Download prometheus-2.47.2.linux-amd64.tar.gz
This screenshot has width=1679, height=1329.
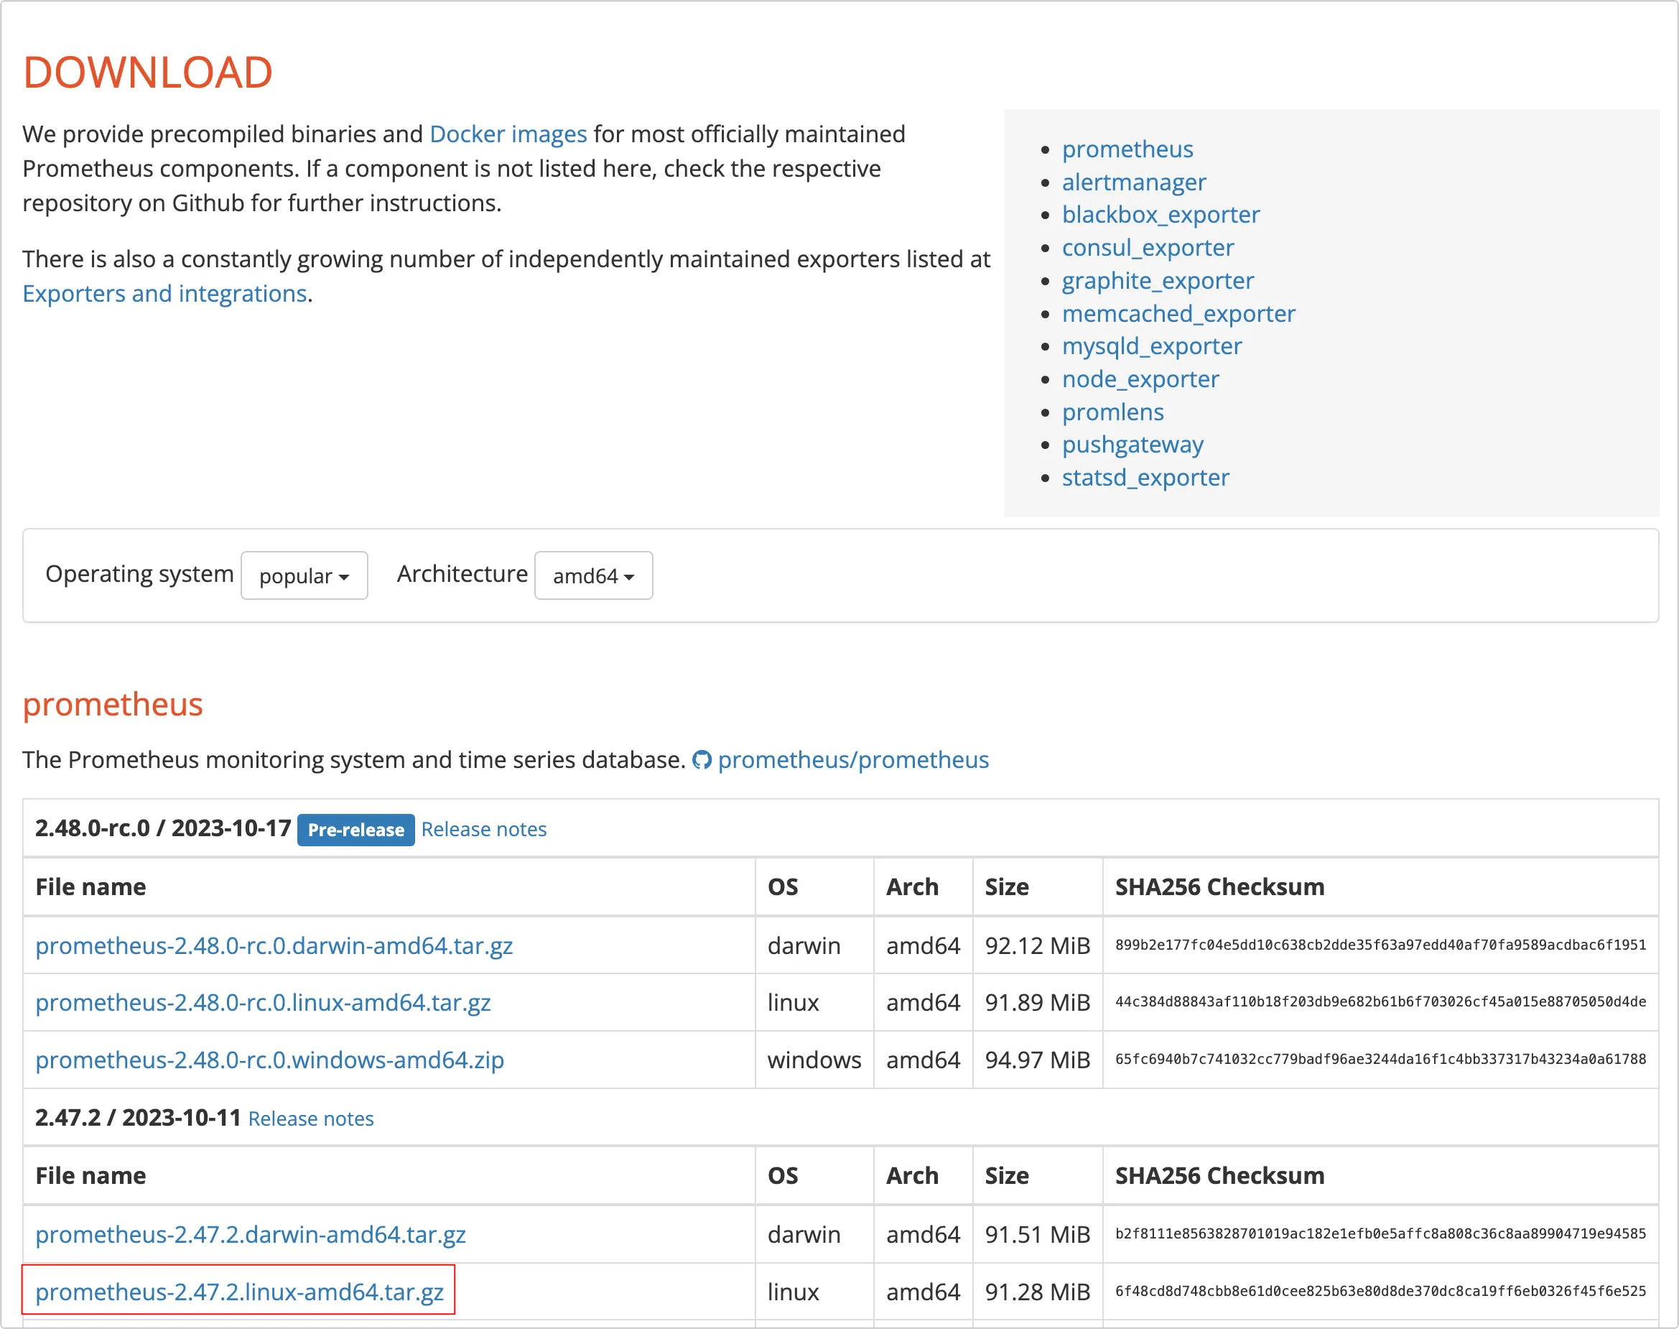pos(240,1292)
